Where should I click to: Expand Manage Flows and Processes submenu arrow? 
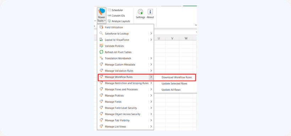coord(151,89)
